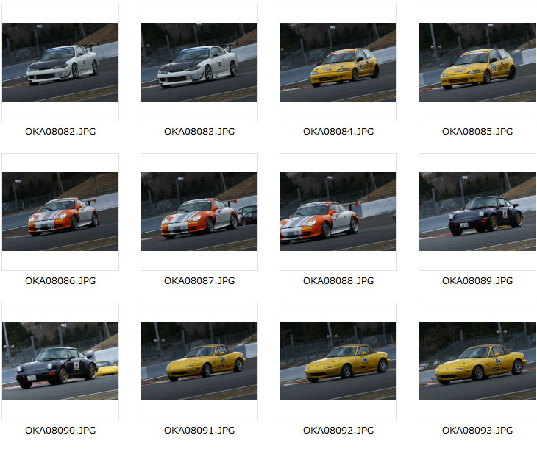Select thumbnail of OKA08085.JPG

(477, 62)
